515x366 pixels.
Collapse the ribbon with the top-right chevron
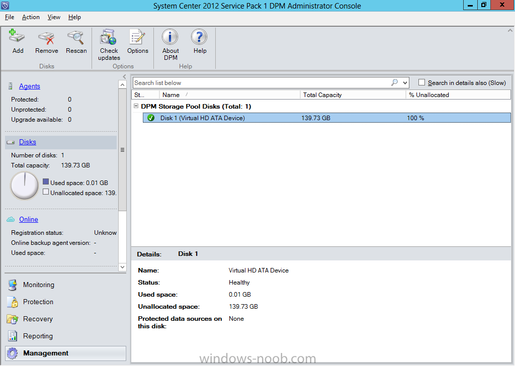(510, 30)
